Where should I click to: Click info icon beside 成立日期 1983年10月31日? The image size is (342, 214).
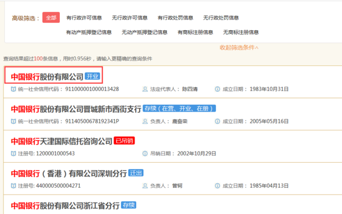(218, 89)
